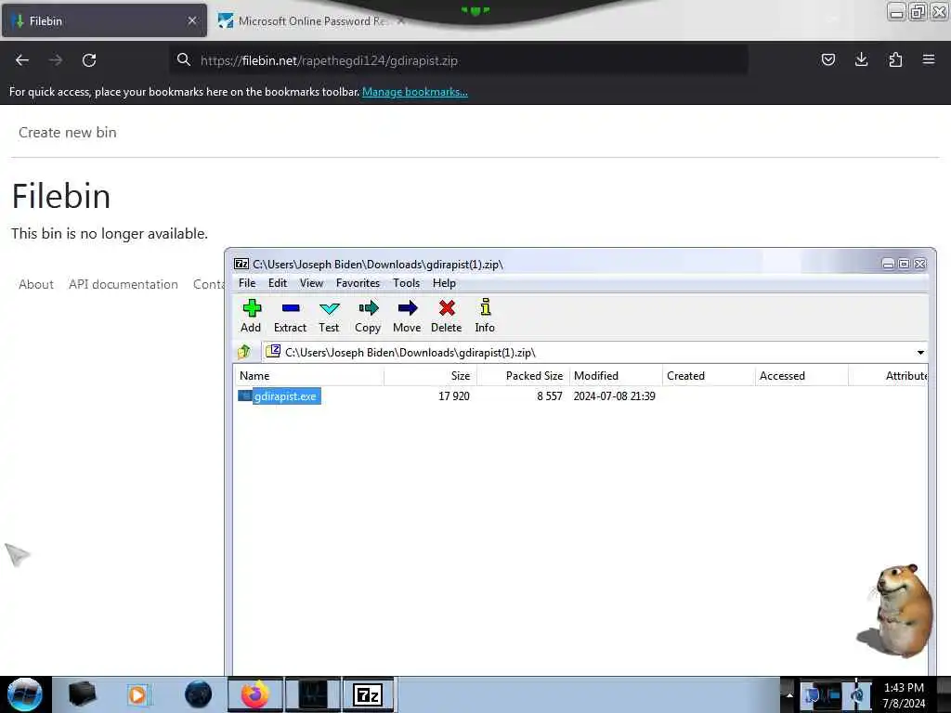The height and width of the screenshot is (713, 951).
Task: Expand the 7-Zip address path dropdown
Action: [920, 352]
